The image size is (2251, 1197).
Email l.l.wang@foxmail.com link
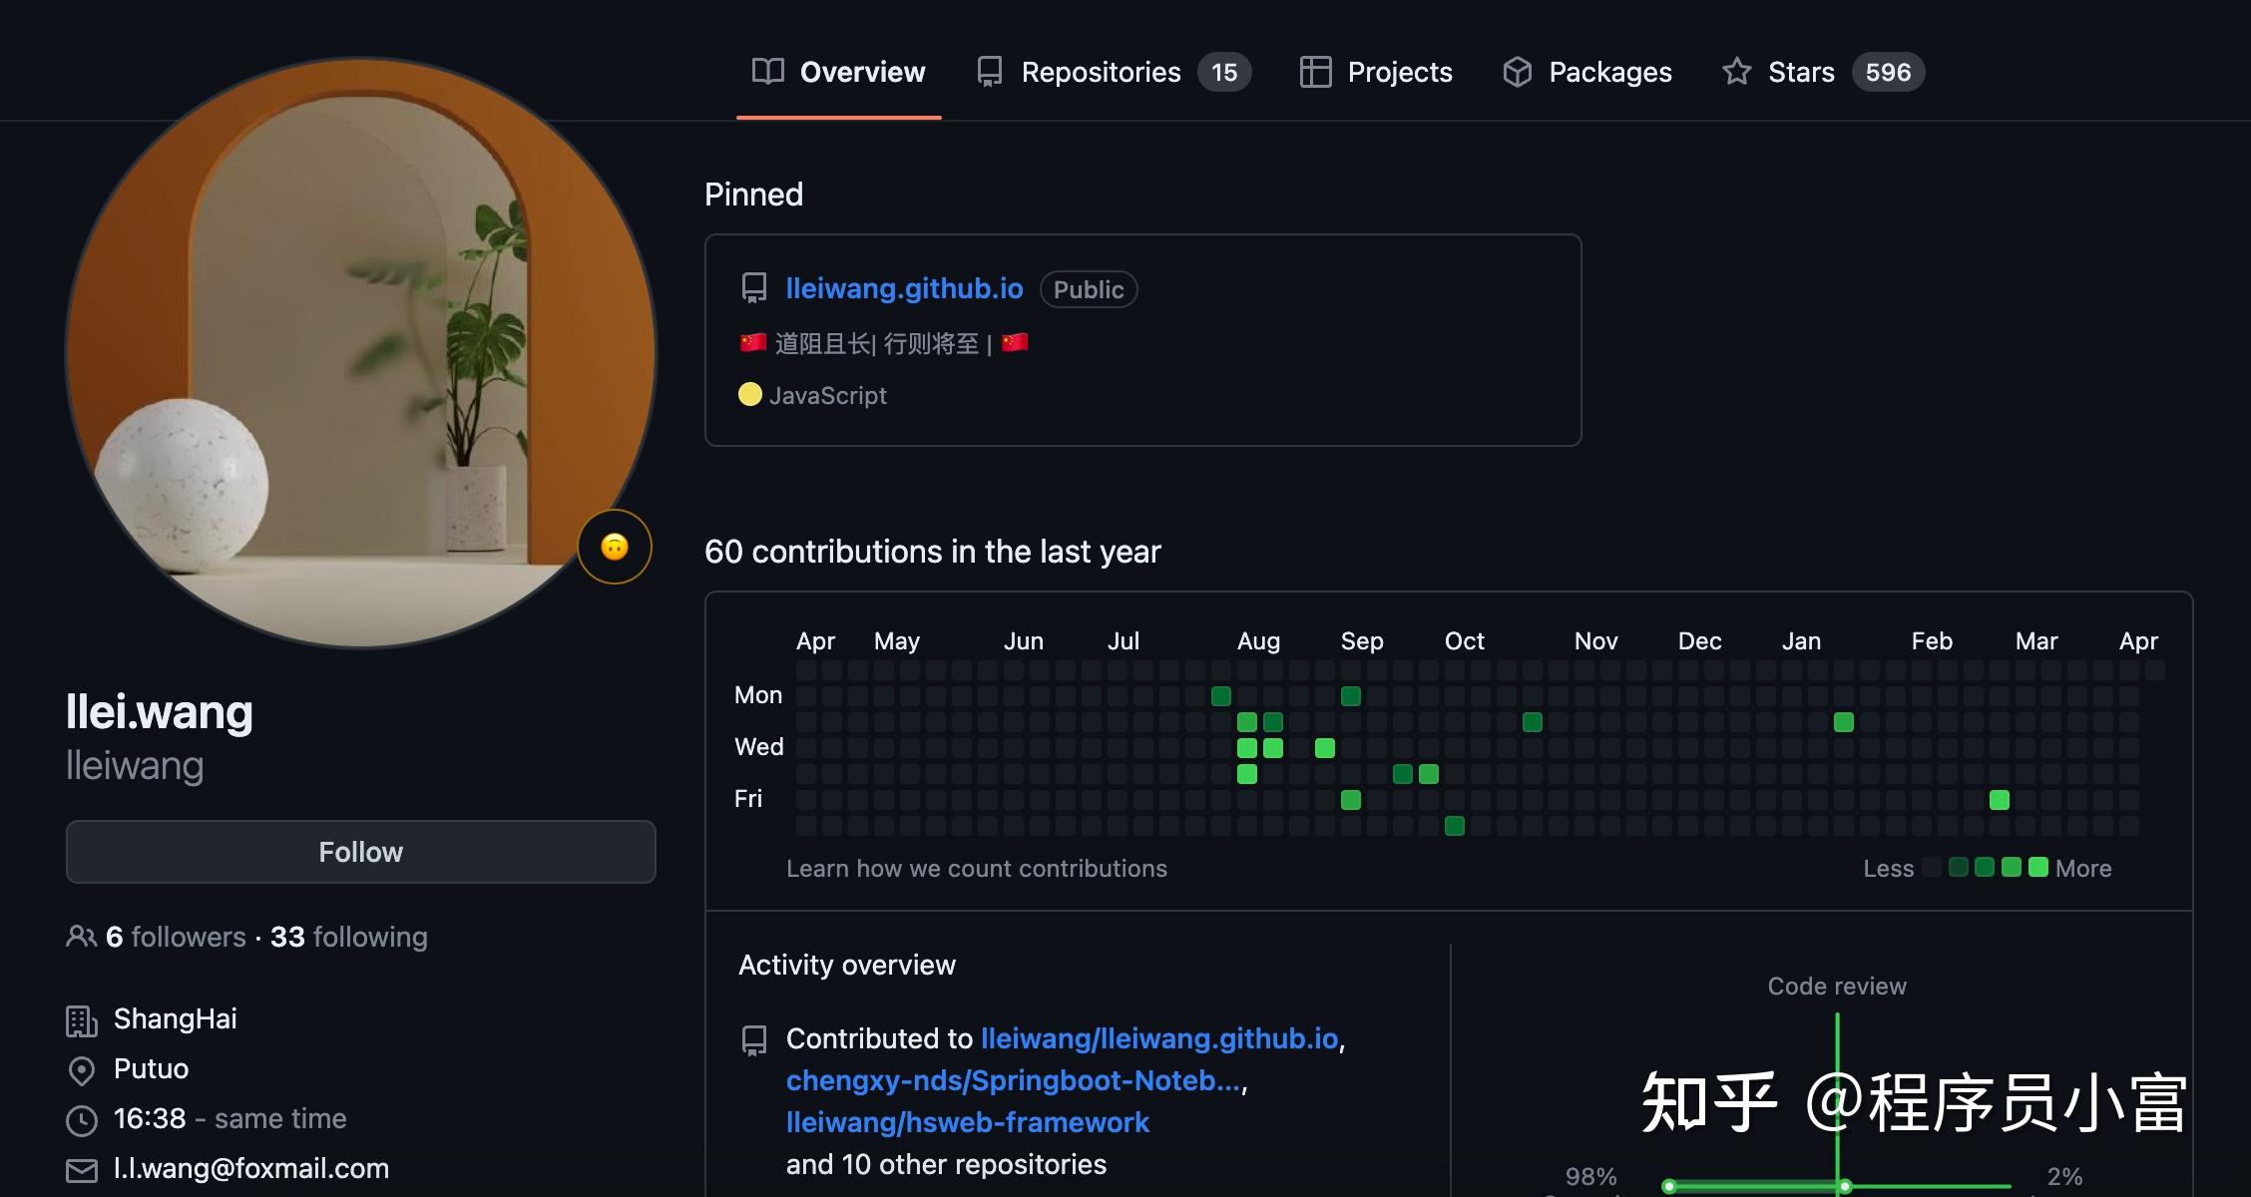(x=251, y=1169)
